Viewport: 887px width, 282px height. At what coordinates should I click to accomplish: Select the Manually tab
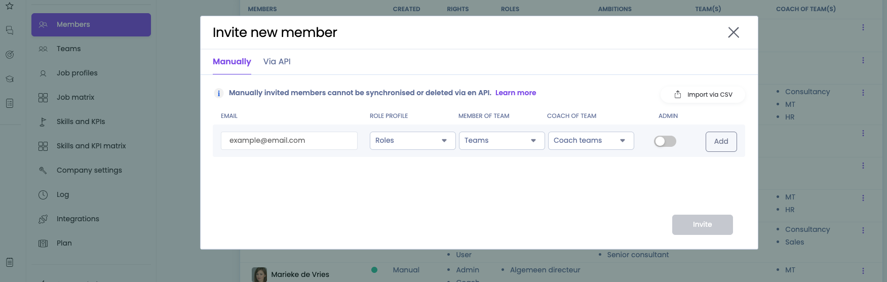pyautogui.click(x=232, y=62)
